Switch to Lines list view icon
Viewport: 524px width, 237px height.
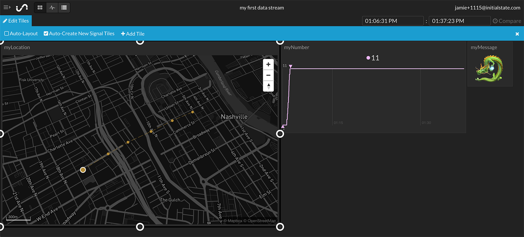(x=64, y=8)
